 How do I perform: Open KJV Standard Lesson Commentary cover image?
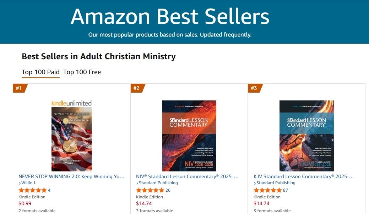[306, 136]
